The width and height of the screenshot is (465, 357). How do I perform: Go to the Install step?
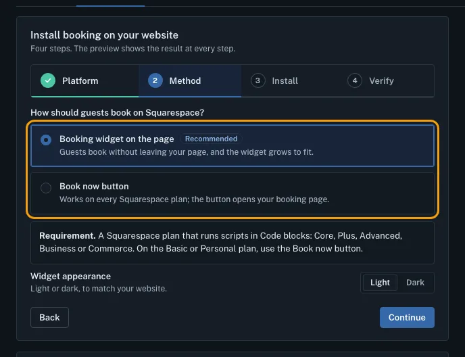click(x=289, y=80)
